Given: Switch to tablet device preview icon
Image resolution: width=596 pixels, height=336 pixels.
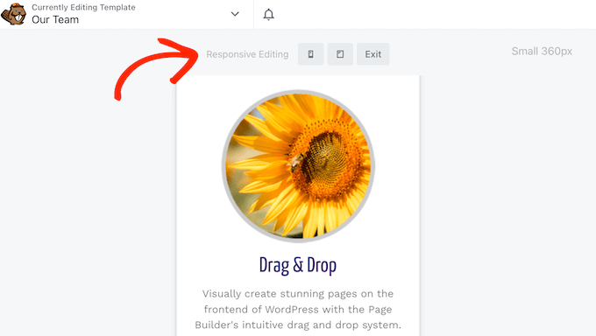Looking at the screenshot, I should click(340, 54).
